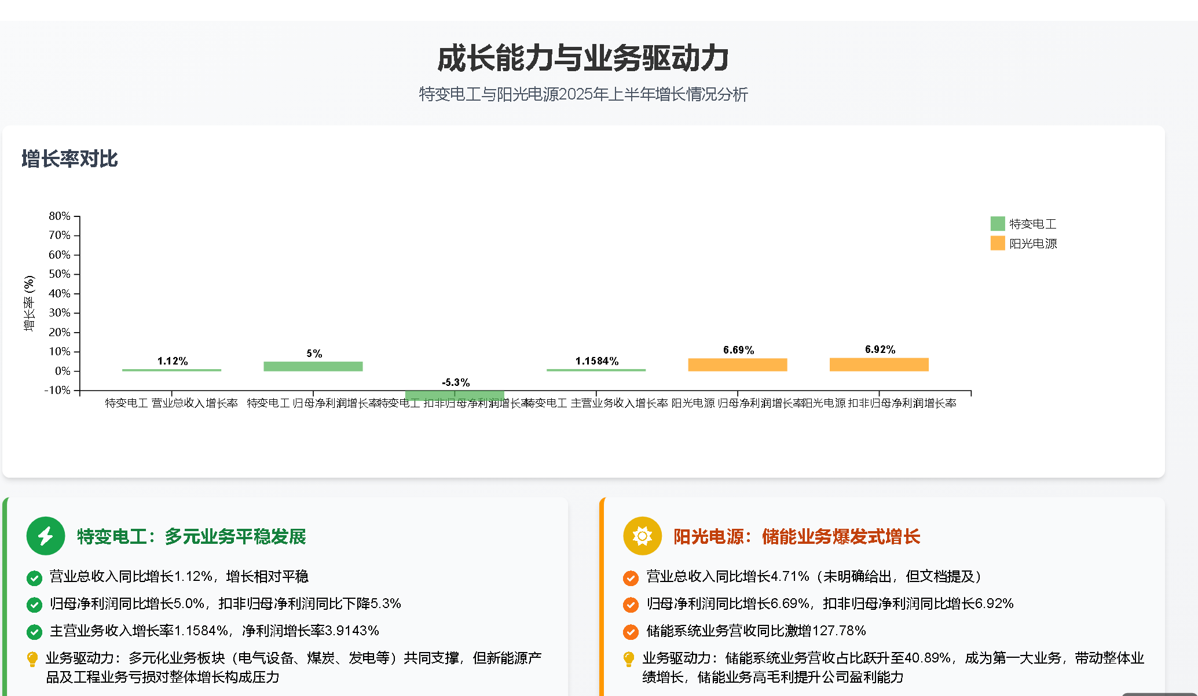The height and width of the screenshot is (696, 1198).
Task: Click orange checkmark beside 储能系统业务营收同比激增127.78%
Action: tap(631, 632)
